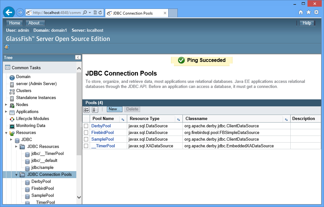Open the FirebirdPool link in table
The height and width of the screenshot is (207, 324).
(102, 132)
